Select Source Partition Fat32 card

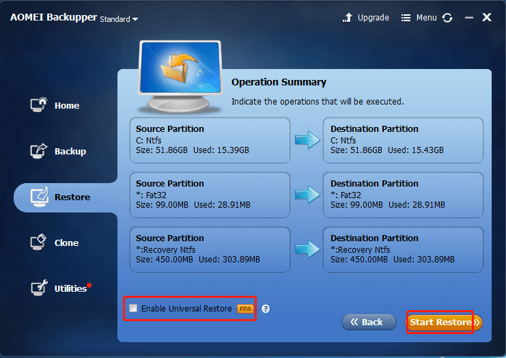pos(210,195)
